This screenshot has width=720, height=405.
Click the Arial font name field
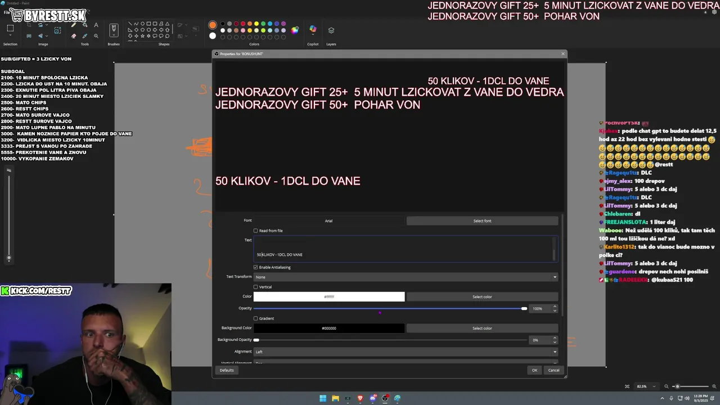[x=328, y=221]
